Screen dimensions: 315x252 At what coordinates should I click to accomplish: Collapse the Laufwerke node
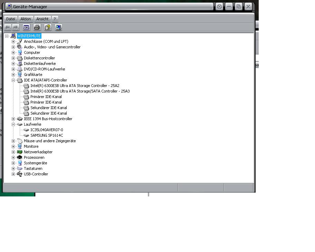tap(13, 124)
